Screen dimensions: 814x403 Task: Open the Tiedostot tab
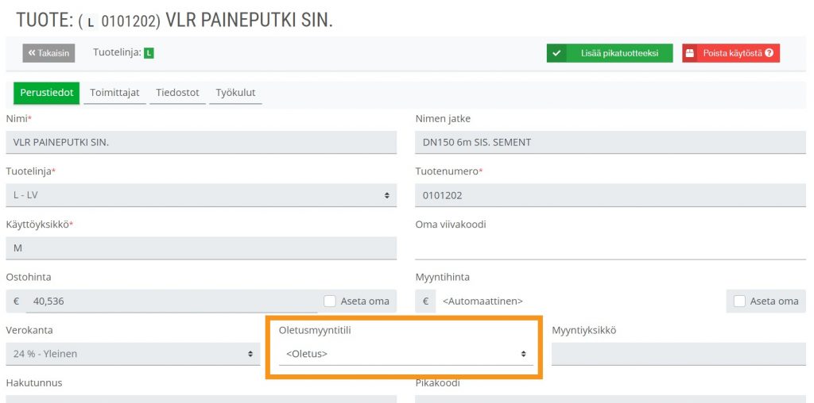tap(177, 94)
